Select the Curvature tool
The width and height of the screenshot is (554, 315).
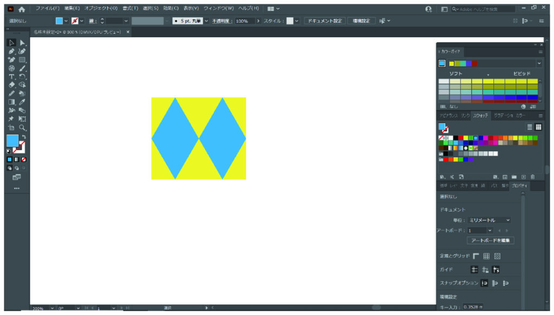point(22,51)
